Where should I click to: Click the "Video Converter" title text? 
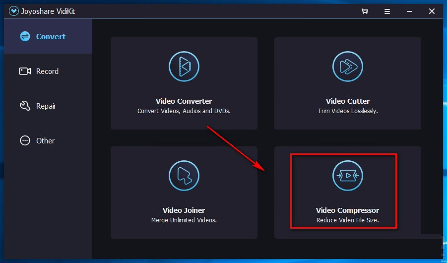pos(184,101)
